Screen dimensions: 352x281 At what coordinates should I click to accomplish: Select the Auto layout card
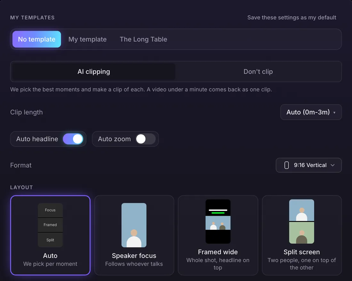coord(50,235)
